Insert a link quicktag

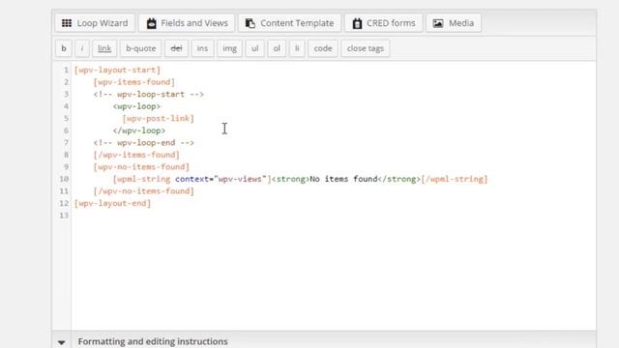point(104,48)
